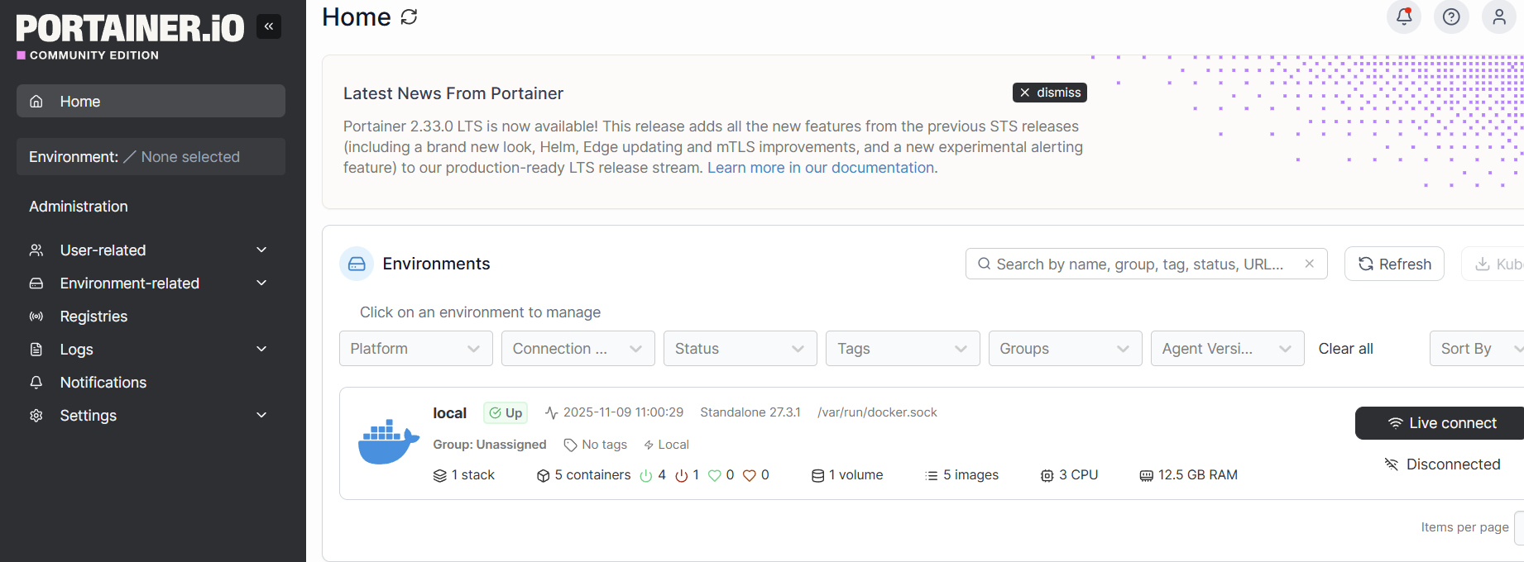Click Clear all filters
This screenshot has width=1524, height=562.
[x=1345, y=348]
